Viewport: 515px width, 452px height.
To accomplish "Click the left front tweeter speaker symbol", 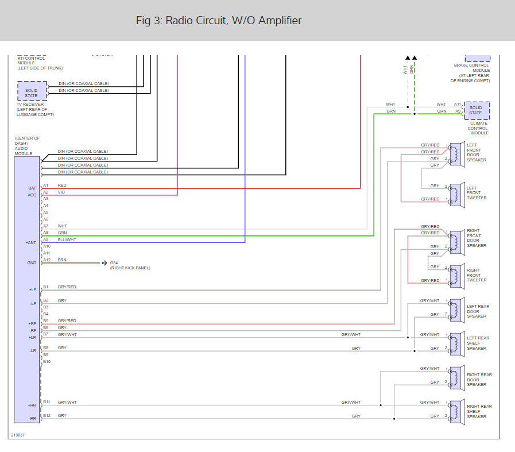I will (457, 195).
